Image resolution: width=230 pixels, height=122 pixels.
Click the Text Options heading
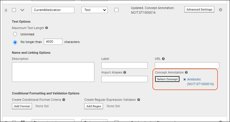pyautogui.click(x=21, y=21)
